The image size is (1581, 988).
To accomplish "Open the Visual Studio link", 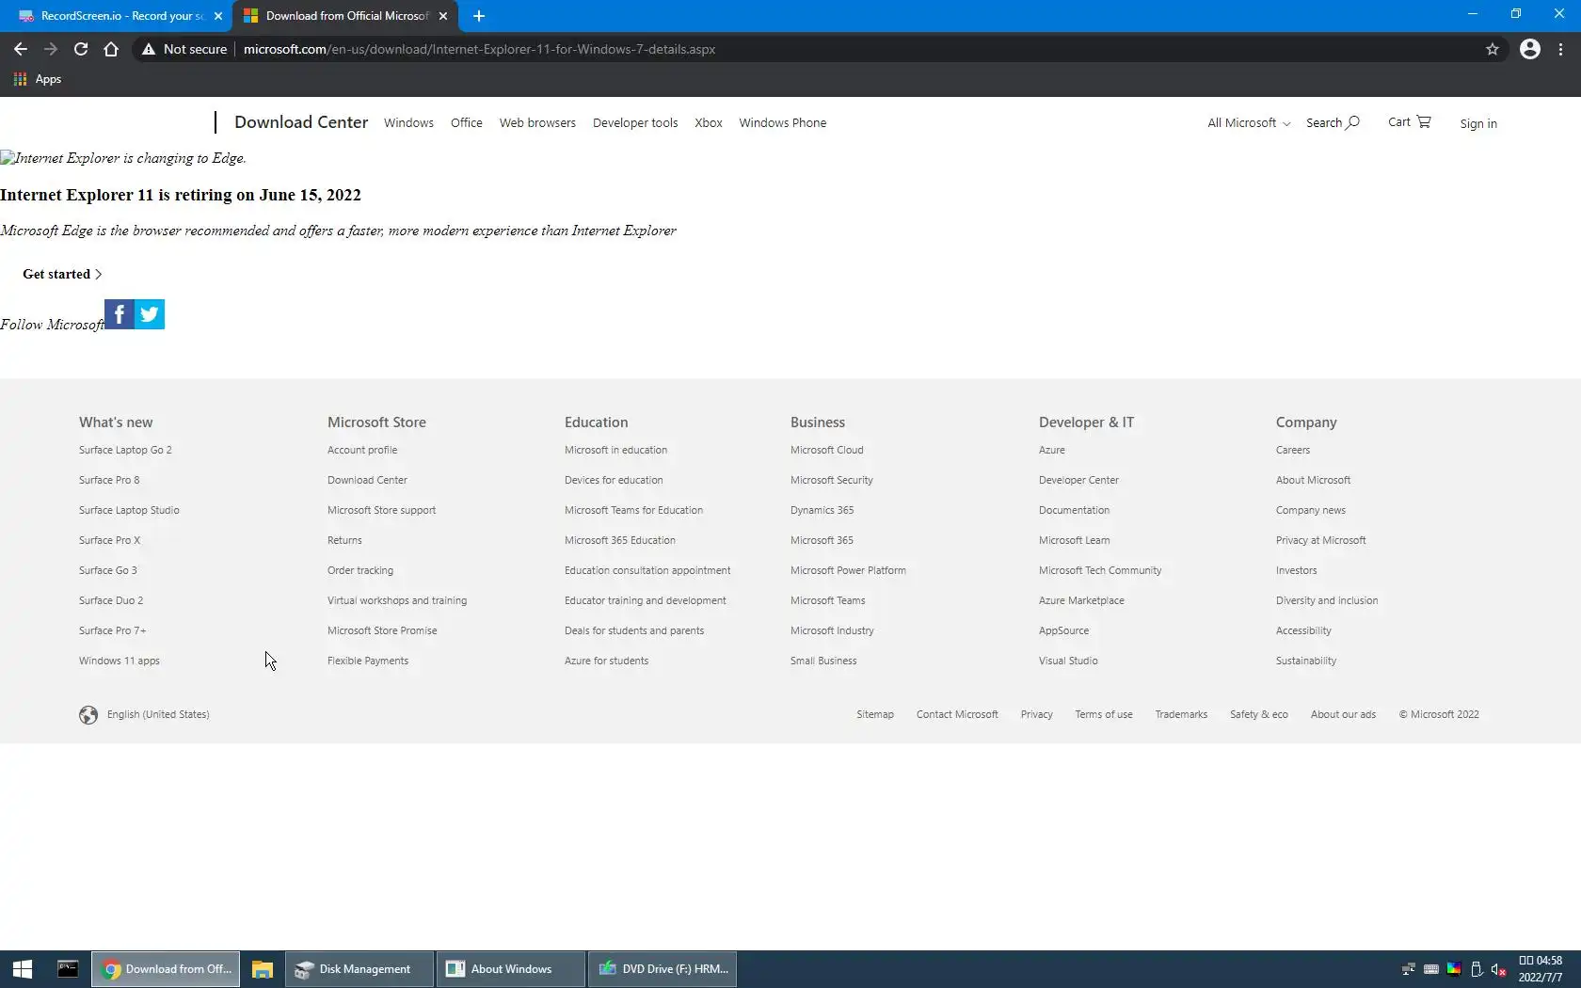I will tap(1068, 661).
